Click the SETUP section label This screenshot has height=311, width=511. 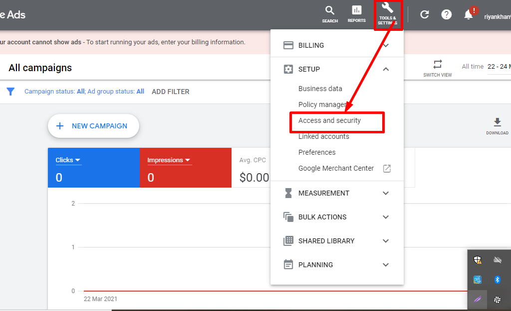(309, 69)
